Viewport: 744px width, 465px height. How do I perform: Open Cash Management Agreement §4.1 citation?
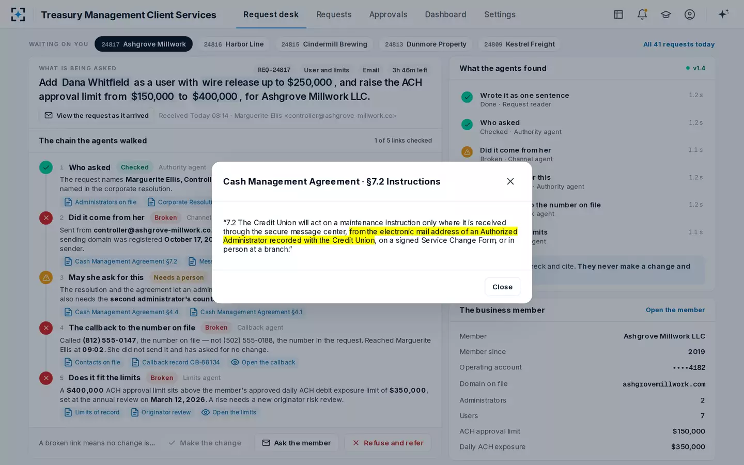(x=246, y=312)
